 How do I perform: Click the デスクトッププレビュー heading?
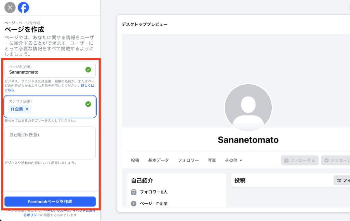pos(145,24)
